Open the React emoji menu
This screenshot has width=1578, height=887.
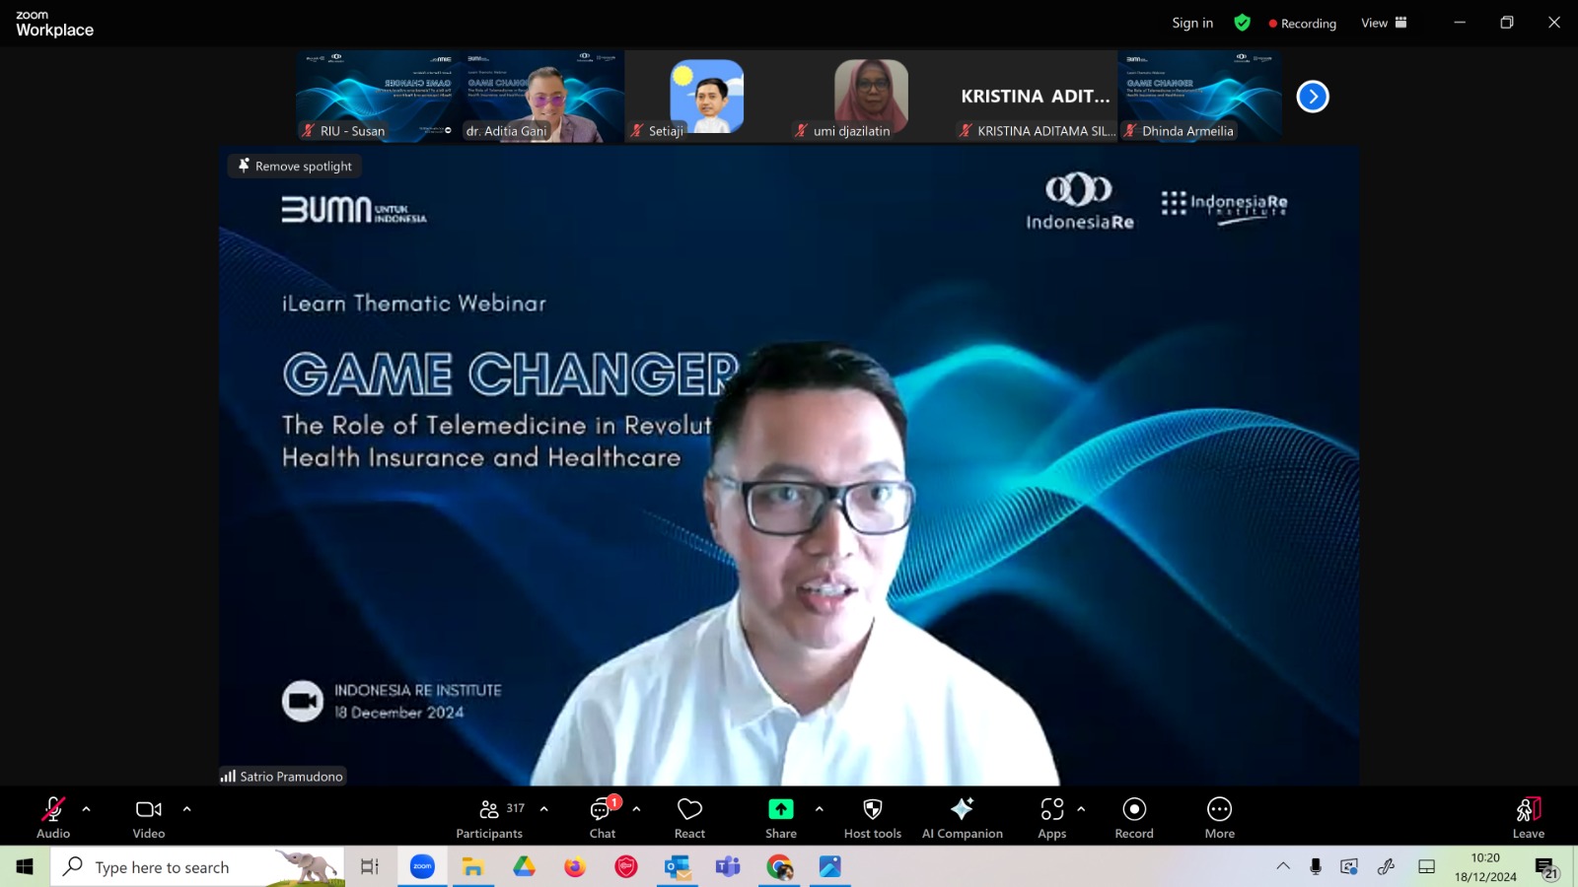tap(689, 818)
